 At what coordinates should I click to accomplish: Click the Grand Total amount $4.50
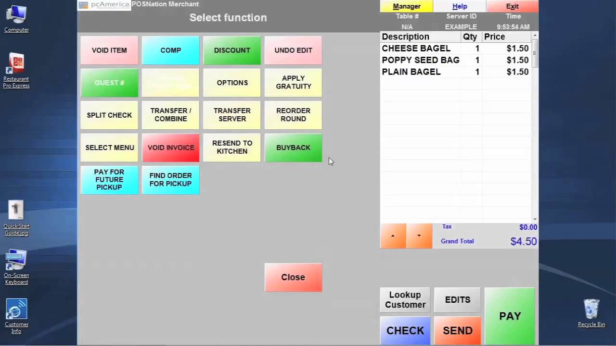point(523,241)
